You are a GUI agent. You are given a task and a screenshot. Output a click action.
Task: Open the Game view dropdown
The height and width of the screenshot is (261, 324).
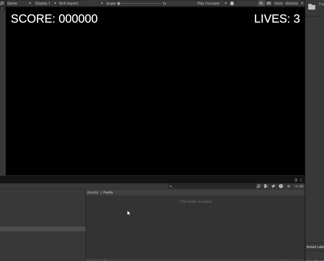point(19,3)
